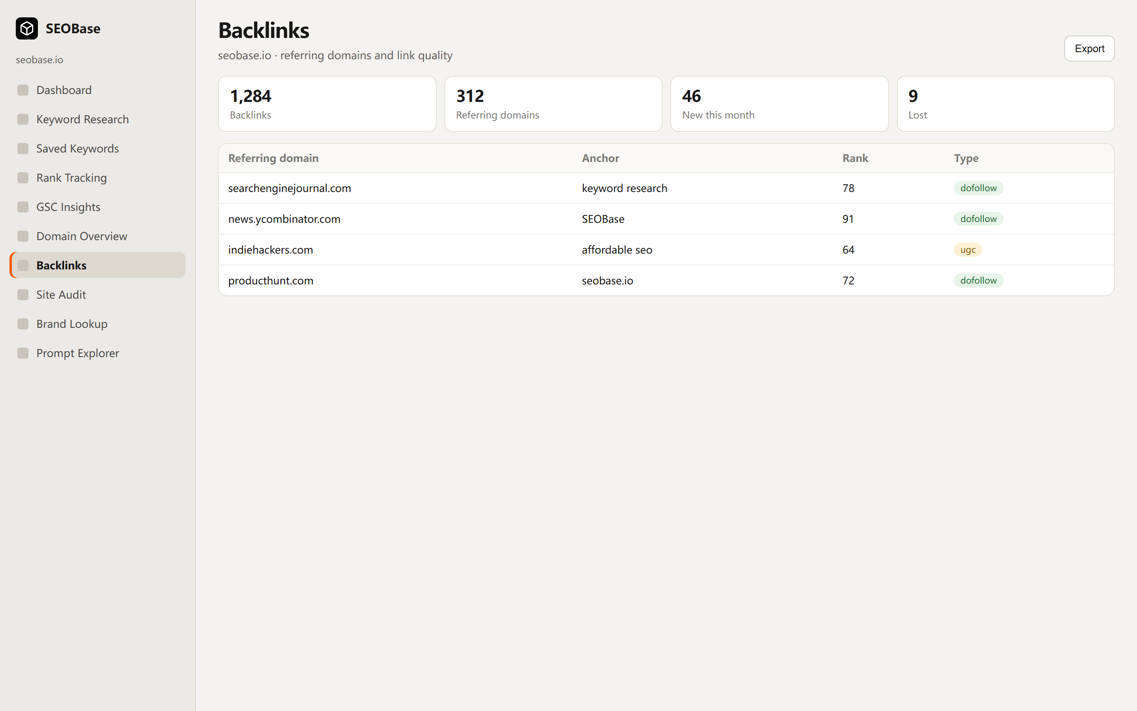
Task: Click the Type column header
Action: pyautogui.click(x=966, y=158)
